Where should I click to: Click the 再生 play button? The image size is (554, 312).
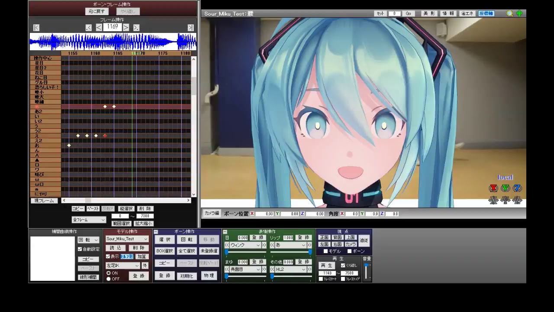[327, 266]
